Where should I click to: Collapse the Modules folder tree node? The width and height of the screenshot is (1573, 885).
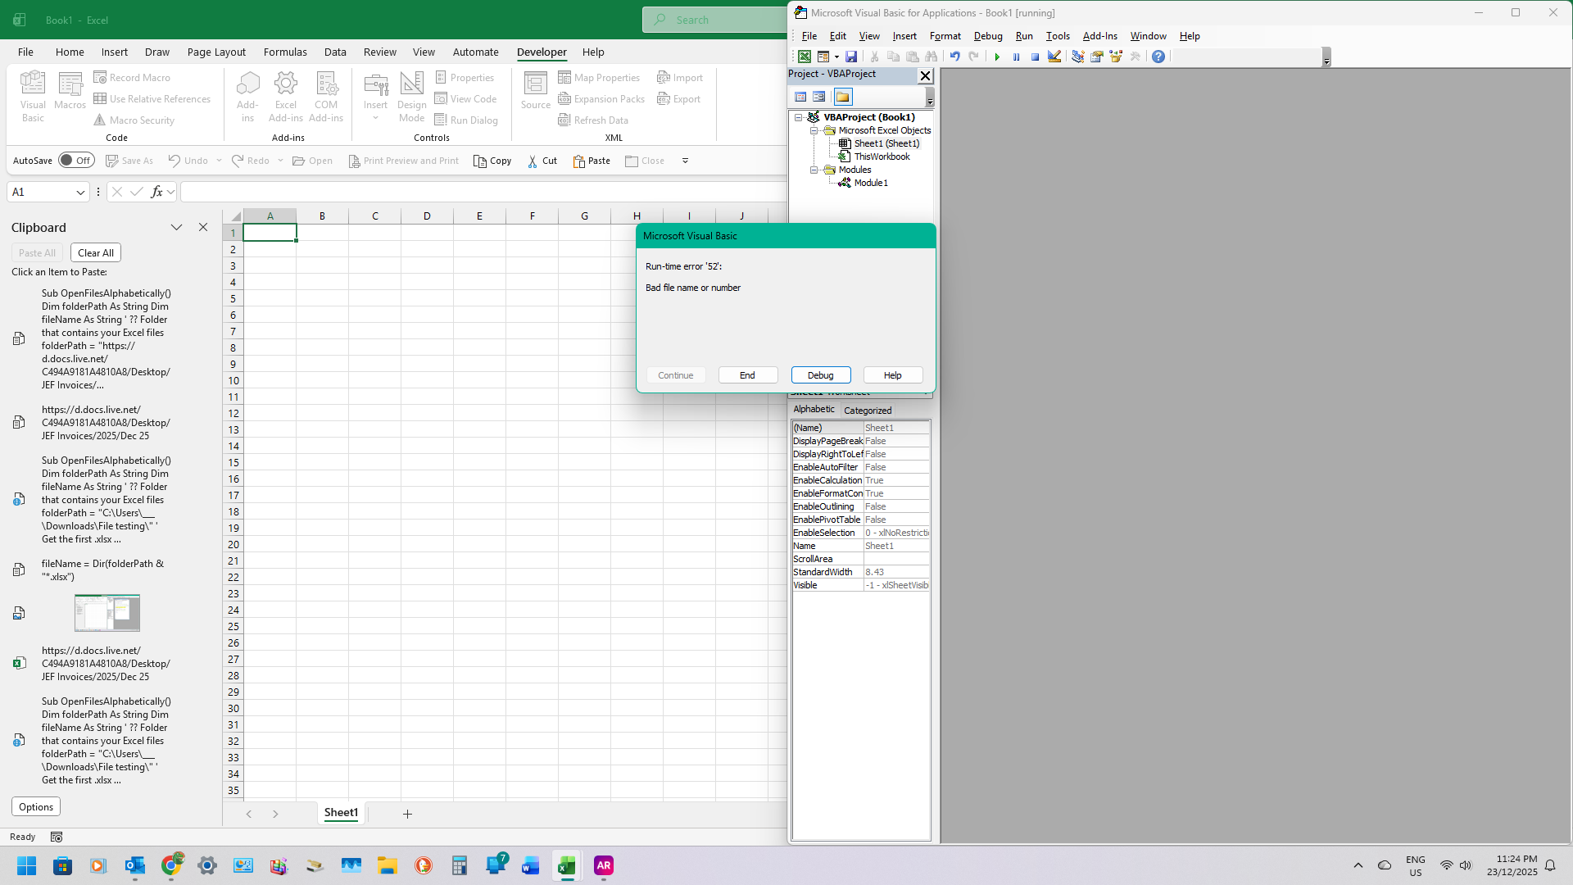pyautogui.click(x=814, y=170)
